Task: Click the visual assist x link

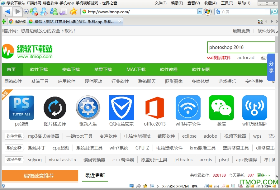Action: tap(63, 160)
